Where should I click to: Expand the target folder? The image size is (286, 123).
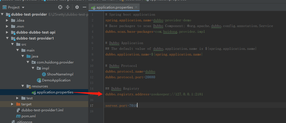pyautogui.click(x=12, y=104)
